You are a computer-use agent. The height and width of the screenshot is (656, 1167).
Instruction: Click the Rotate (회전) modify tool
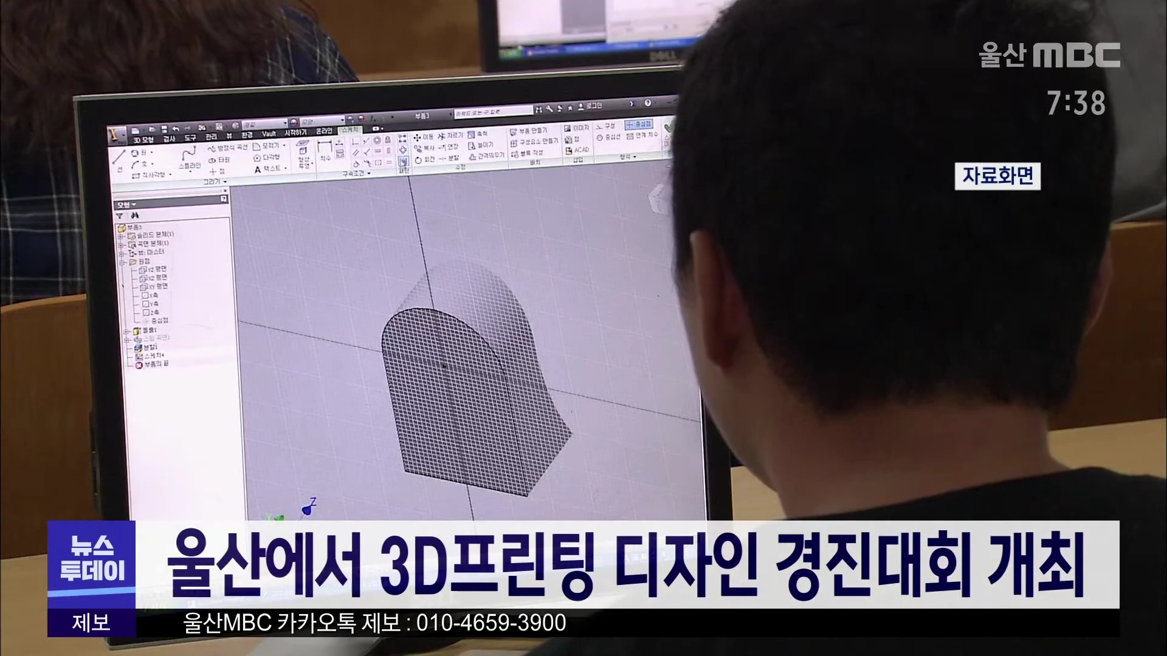pos(424,159)
